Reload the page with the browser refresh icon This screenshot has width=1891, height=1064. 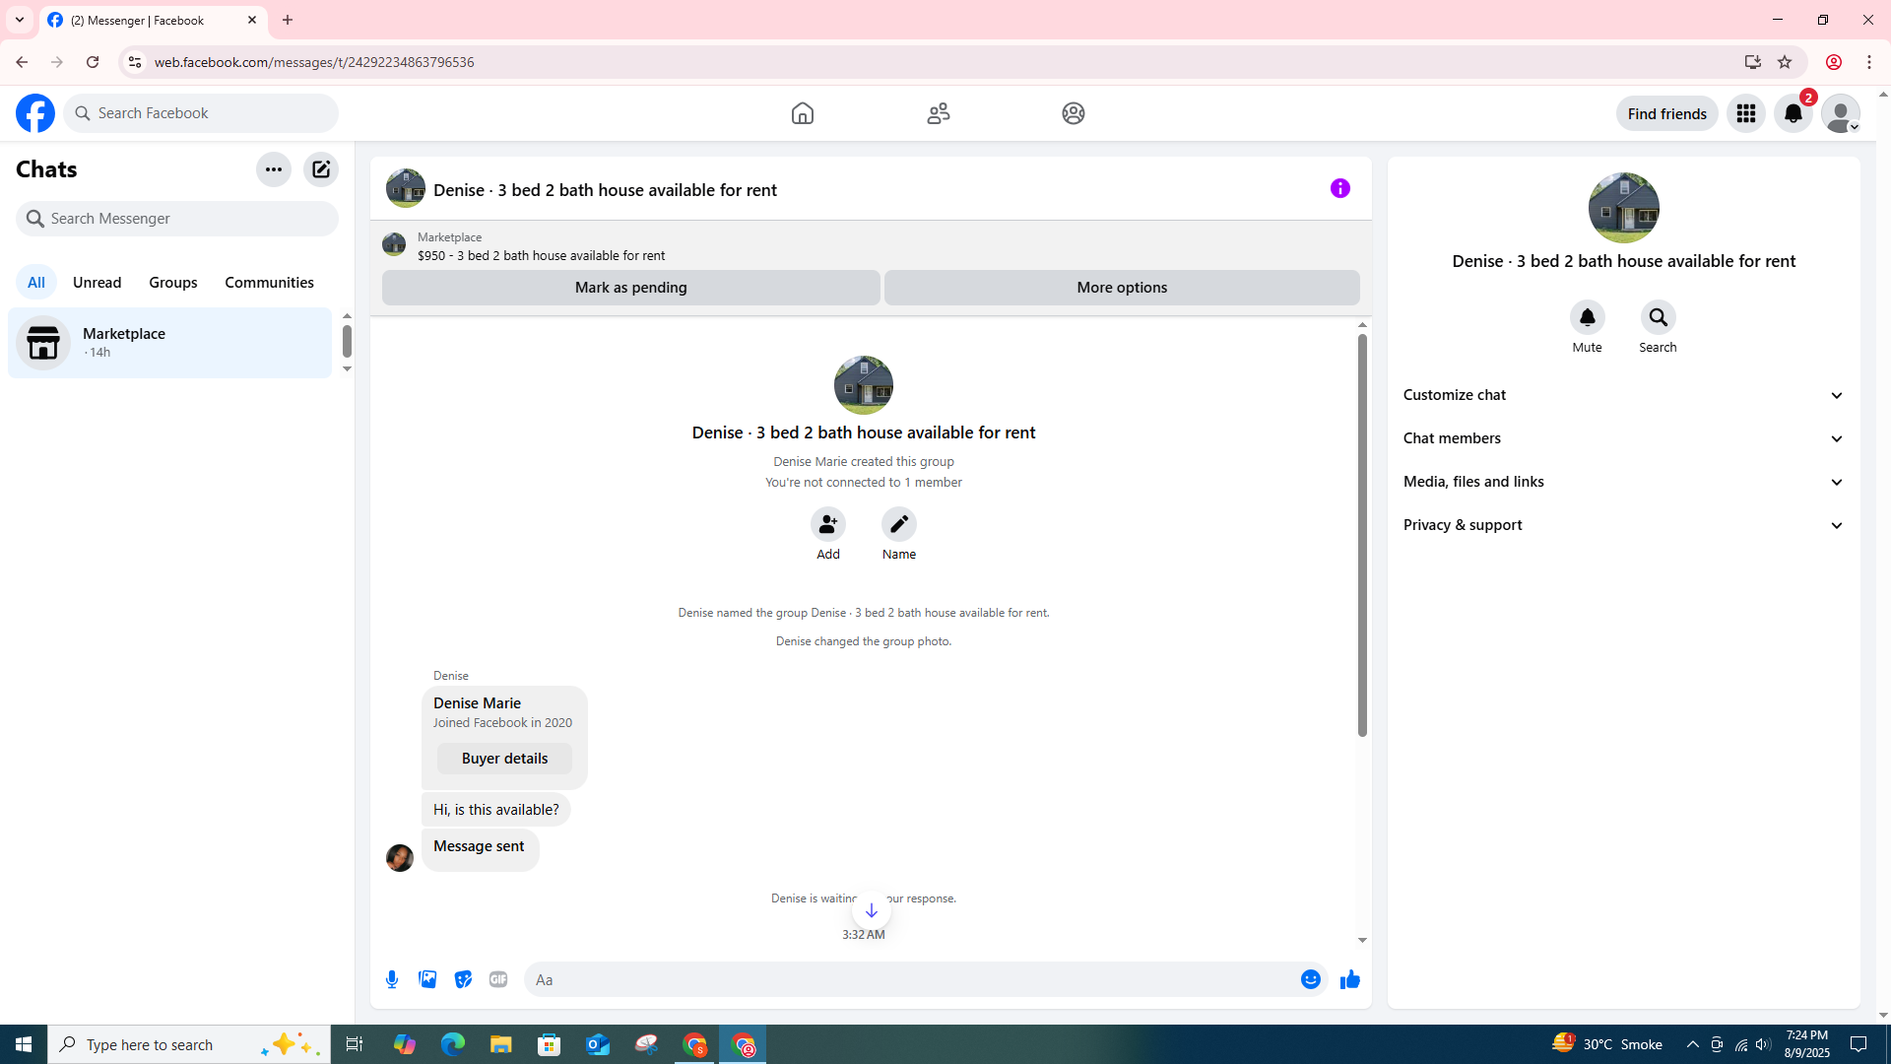pos(93,62)
